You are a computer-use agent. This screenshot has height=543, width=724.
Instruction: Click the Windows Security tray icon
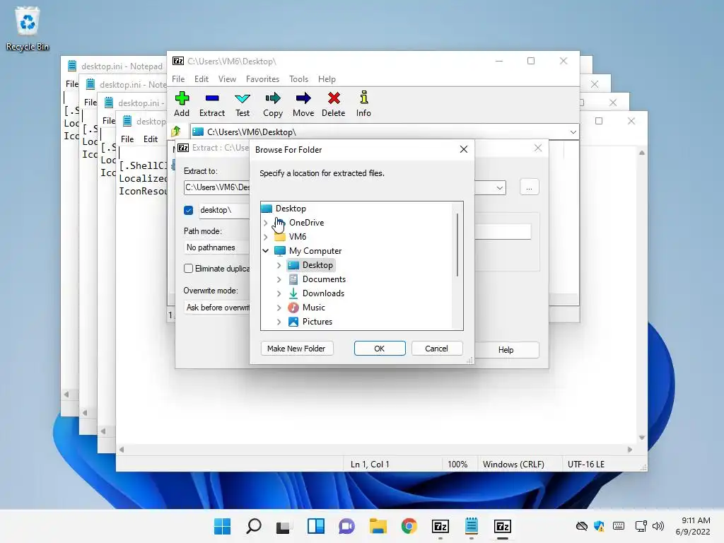(600, 526)
